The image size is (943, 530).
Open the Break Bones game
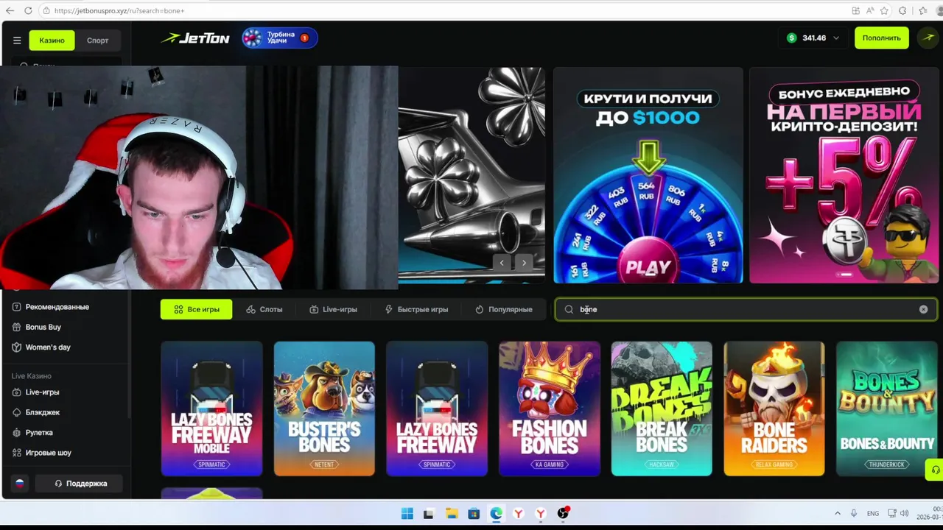[662, 409]
